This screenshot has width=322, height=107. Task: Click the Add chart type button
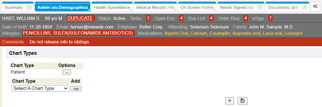(76, 89)
